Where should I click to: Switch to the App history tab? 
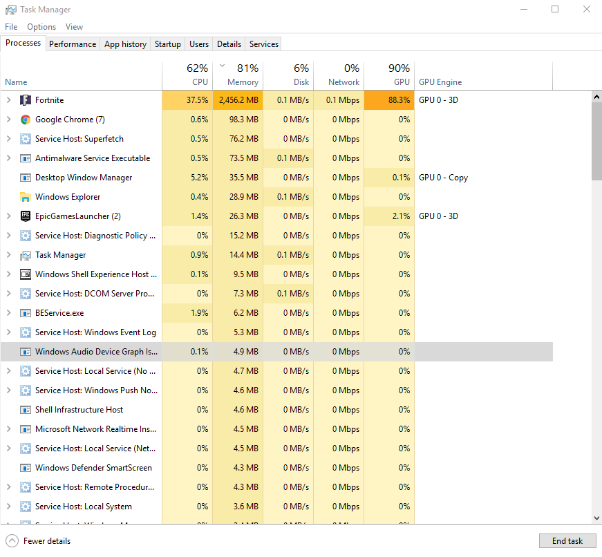pyautogui.click(x=126, y=44)
